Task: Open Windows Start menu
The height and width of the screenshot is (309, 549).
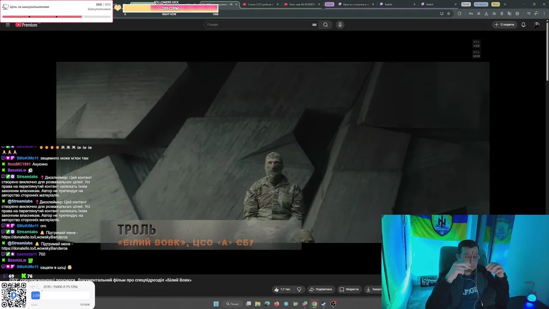Action: [x=216, y=304]
